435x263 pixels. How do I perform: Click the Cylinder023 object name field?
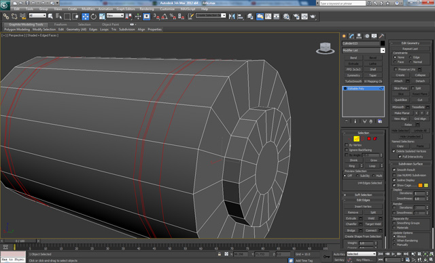[x=360, y=43]
